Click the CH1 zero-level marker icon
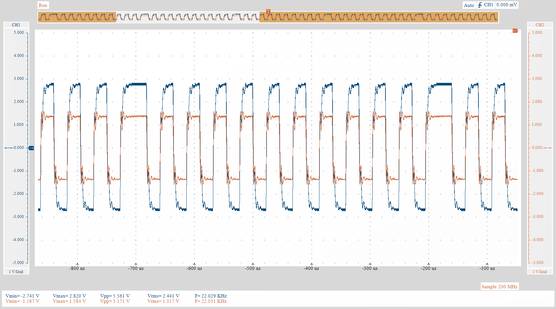The width and height of the screenshot is (556, 309). (31, 148)
